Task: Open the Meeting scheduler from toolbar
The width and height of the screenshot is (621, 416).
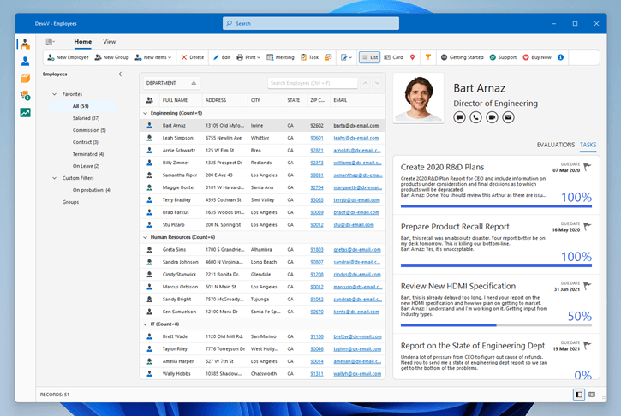Action: pos(280,57)
